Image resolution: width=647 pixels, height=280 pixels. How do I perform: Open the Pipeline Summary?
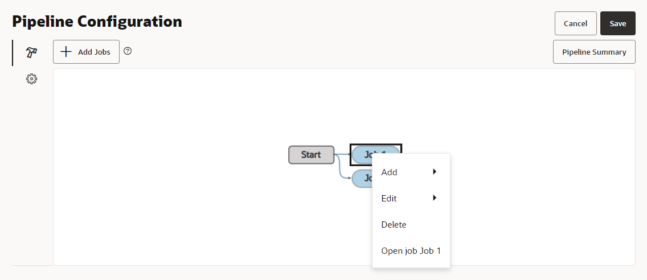(594, 52)
